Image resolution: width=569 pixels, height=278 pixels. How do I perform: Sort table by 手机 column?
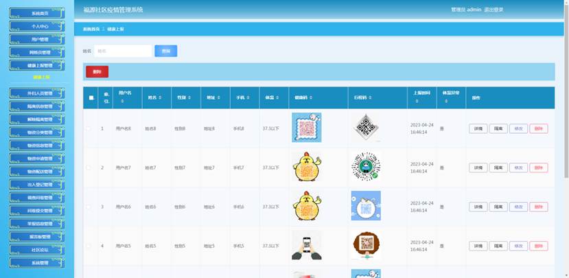(248, 97)
